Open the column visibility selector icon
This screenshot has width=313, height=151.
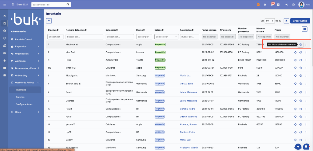pos(305,29)
